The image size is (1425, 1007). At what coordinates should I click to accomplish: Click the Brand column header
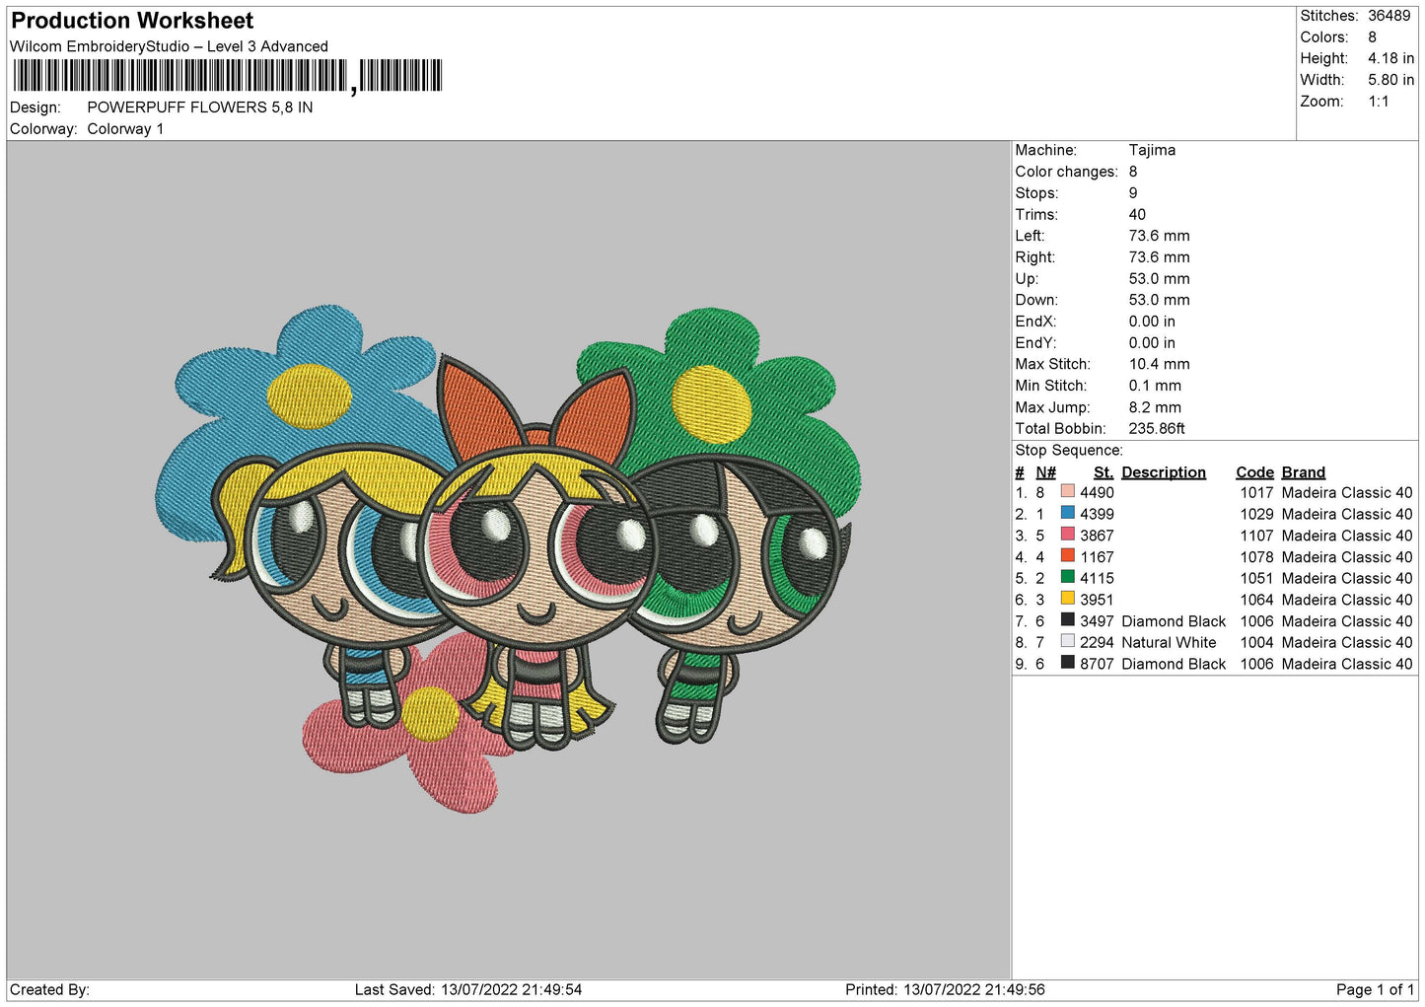tap(1303, 472)
